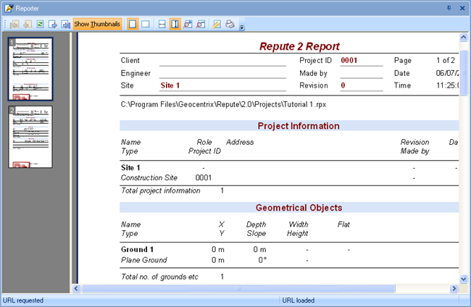The height and width of the screenshot is (307, 471).
Task: Click the Client input line
Action: [x=222, y=61]
